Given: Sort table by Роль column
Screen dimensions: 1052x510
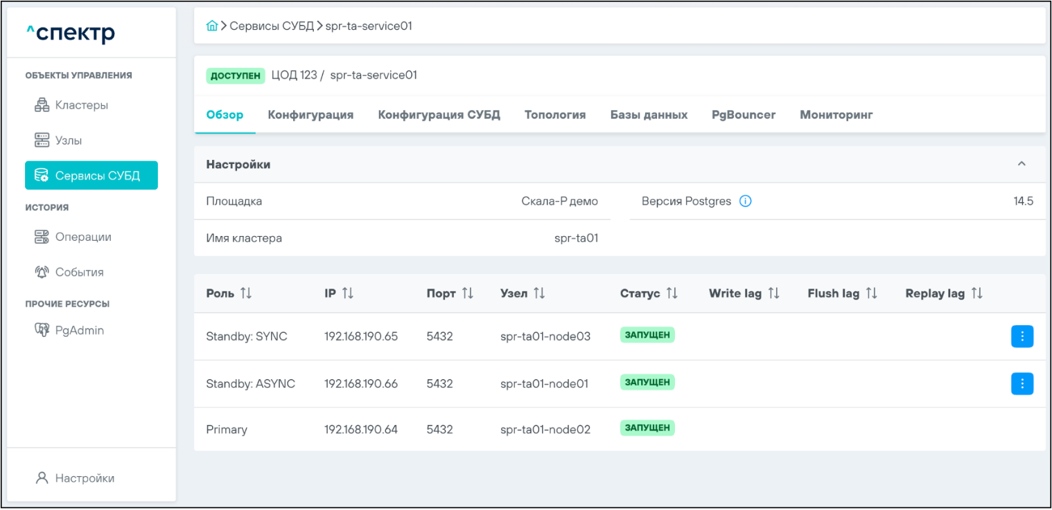Looking at the screenshot, I should pos(246,293).
